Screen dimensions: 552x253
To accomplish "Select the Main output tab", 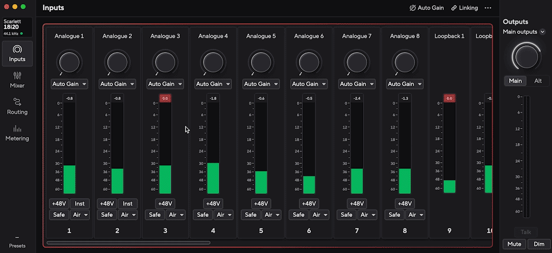I will (x=515, y=81).
